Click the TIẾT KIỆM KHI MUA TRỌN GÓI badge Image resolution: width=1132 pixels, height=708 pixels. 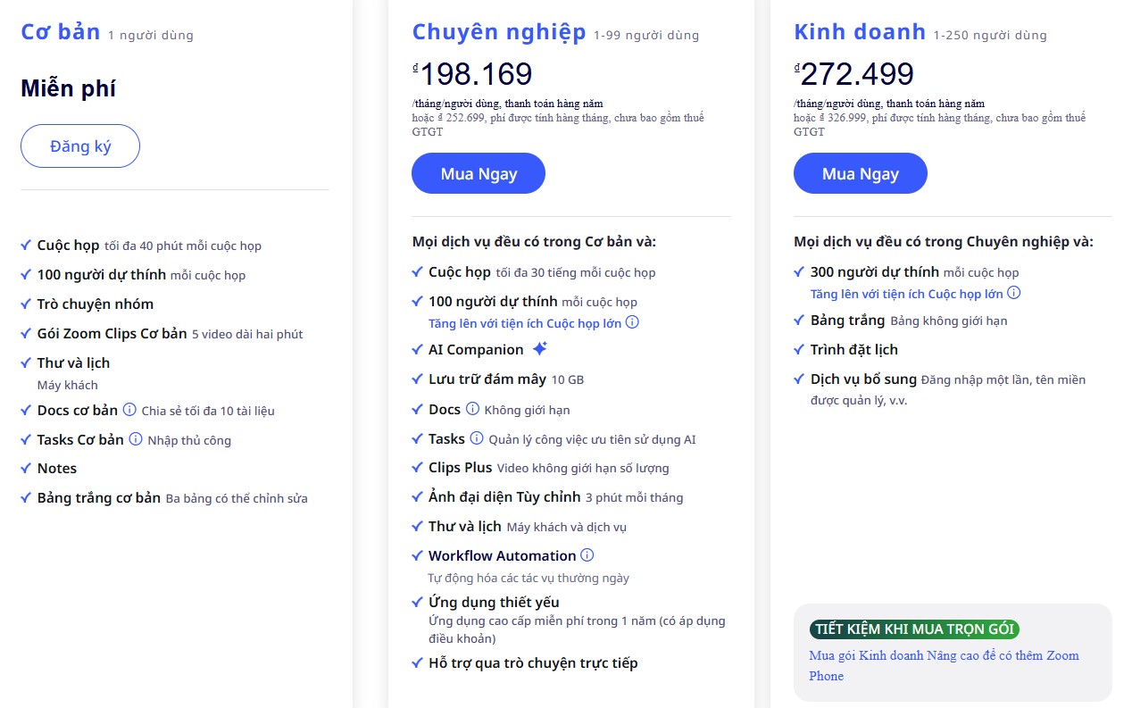click(914, 629)
